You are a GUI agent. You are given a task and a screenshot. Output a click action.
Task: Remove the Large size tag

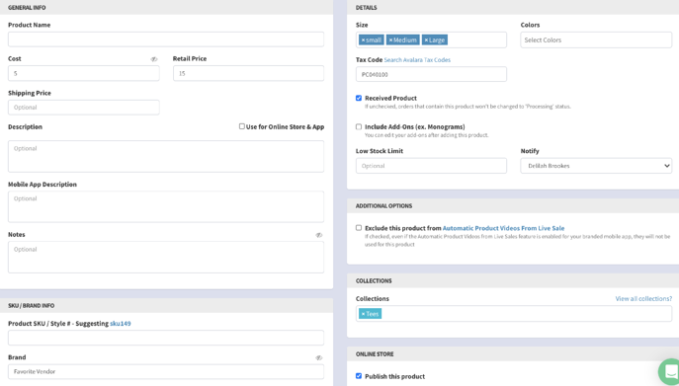pyautogui.click(x=426, y=40)
